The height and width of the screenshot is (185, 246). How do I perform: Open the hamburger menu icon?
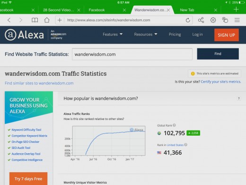point(237,20)
